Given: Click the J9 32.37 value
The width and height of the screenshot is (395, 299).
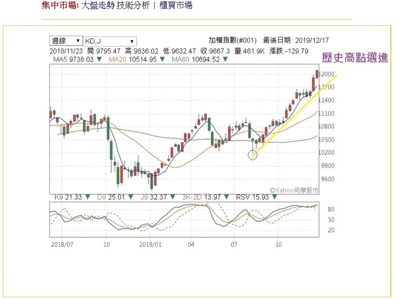Looking at the screenshot, I should [154, 197].
